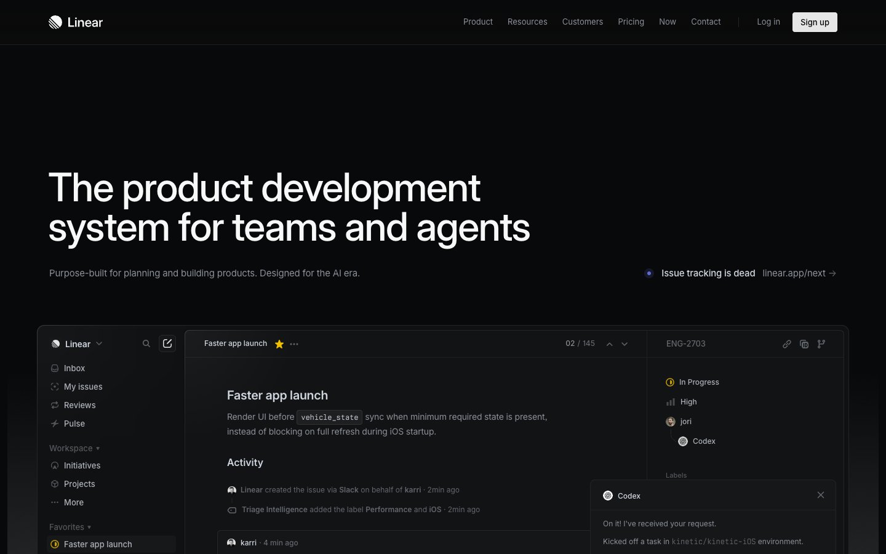Dismiss the Codex notification popup

(x=821, y=495)
